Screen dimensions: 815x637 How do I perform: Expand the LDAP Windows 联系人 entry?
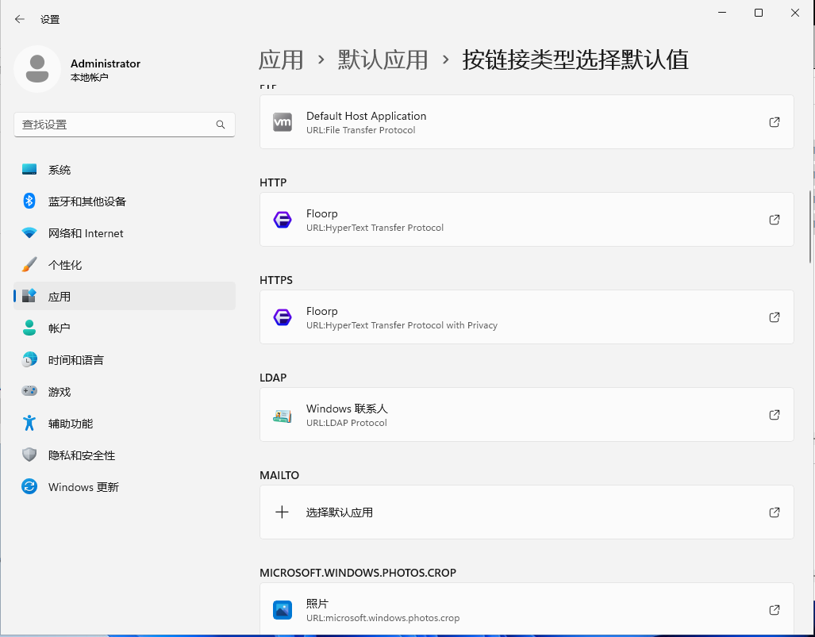[526, 414]
